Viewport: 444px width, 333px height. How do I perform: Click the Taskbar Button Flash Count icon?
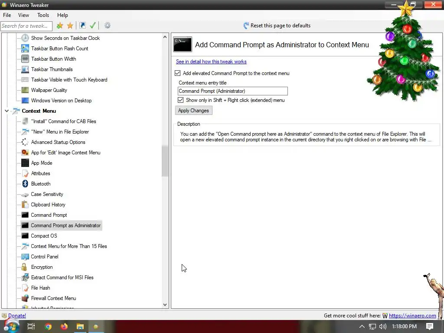25,49
